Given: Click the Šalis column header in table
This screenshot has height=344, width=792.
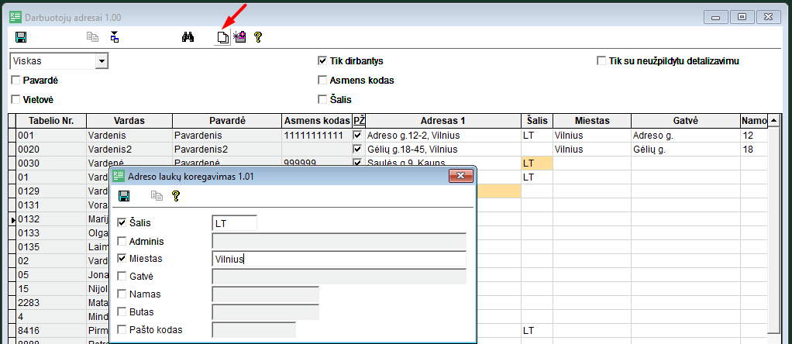Looking at the screenshot, I should 537,121.
